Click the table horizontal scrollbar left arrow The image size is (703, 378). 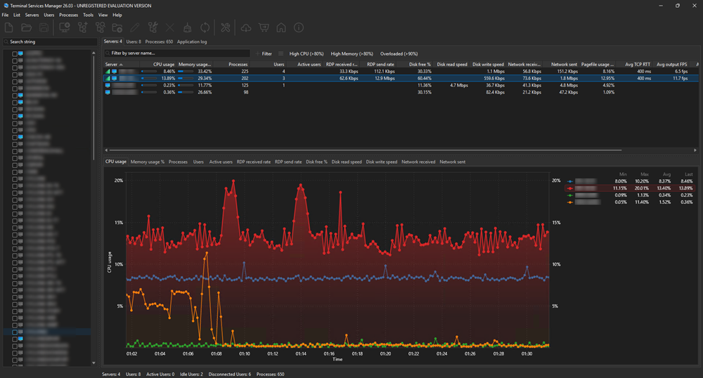click(106, 150)
